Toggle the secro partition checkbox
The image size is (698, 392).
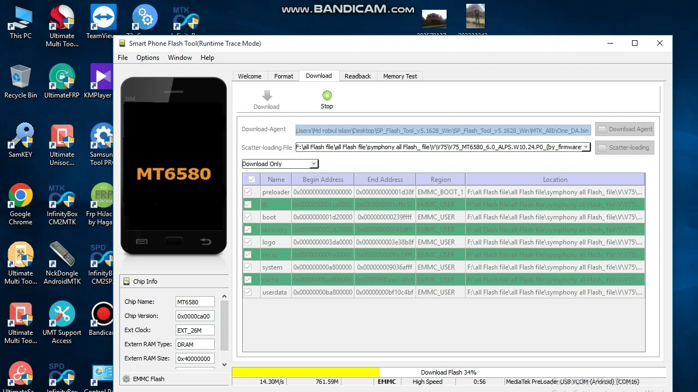click(x=248, y=254)
